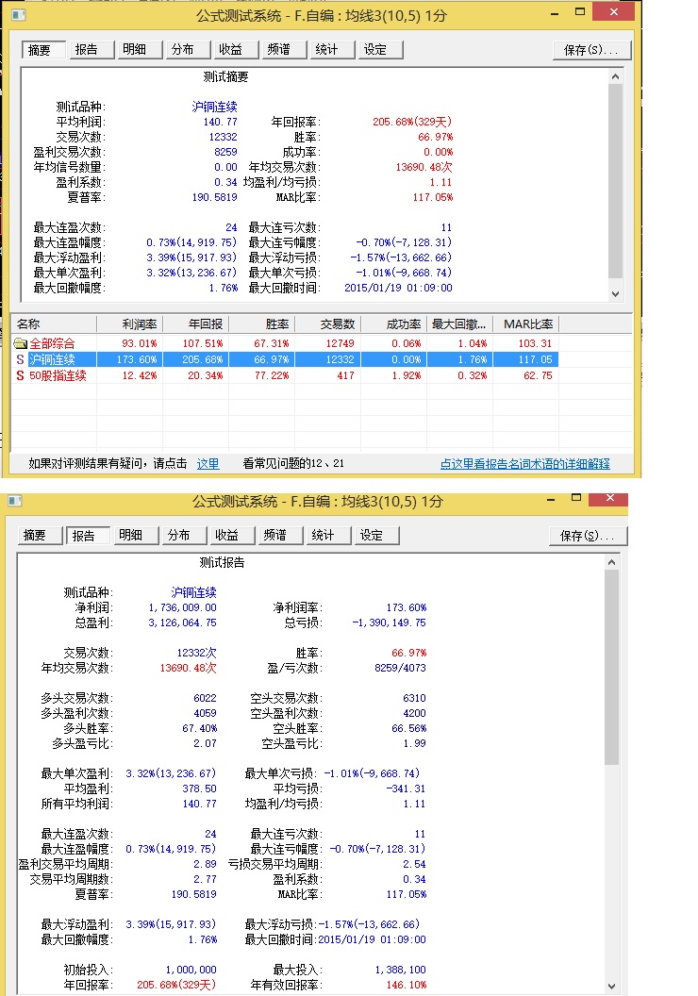
Task: Switch to 摘要 tab in lower window
Action: tap(40, 536)
